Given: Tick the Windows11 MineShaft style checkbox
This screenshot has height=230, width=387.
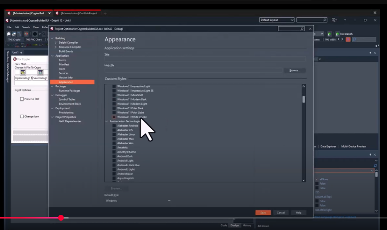Looking at the screenshot, I should click(114, 95).
